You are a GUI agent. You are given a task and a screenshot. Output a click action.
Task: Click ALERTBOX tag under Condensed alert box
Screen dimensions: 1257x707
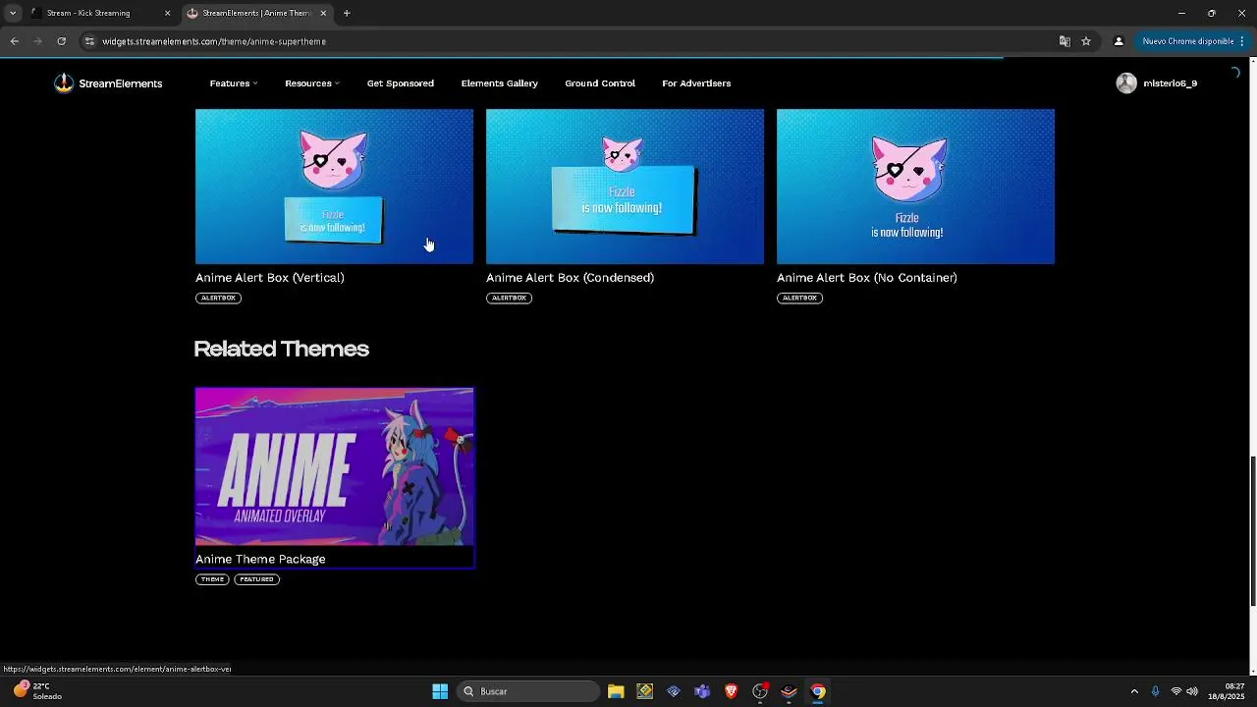[509, 298]
